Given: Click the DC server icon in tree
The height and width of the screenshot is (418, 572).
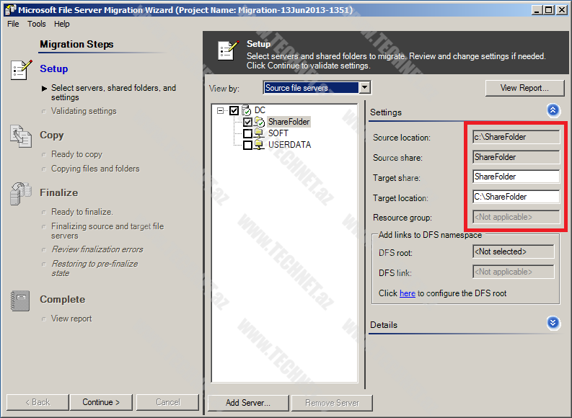Looking at the screenshot, I should pyautogui.click(x=246, y=110).
